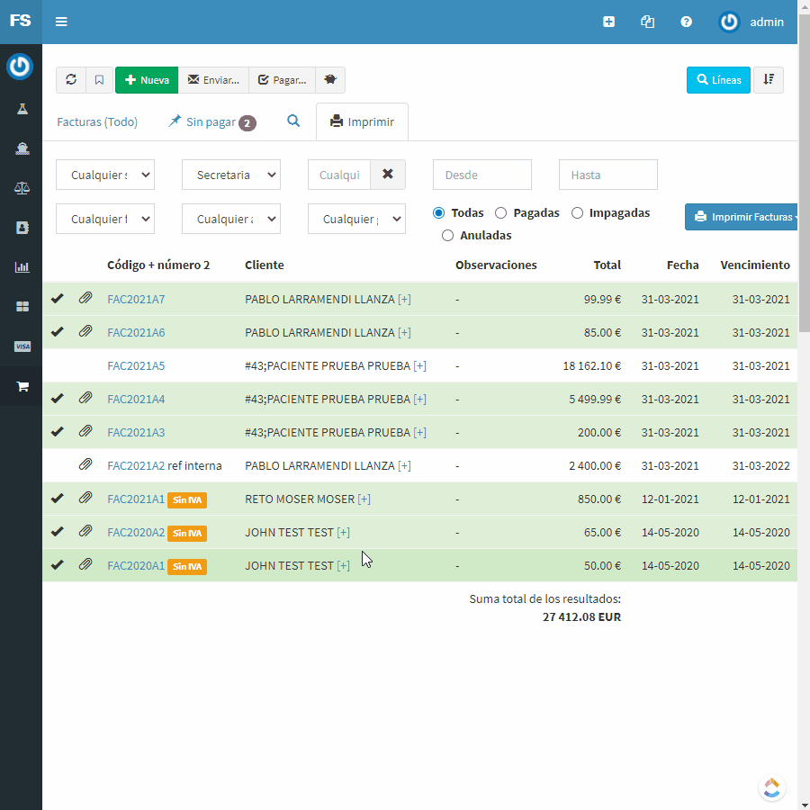
Task: Open the help question mark icon
Action: click(686, 22)
